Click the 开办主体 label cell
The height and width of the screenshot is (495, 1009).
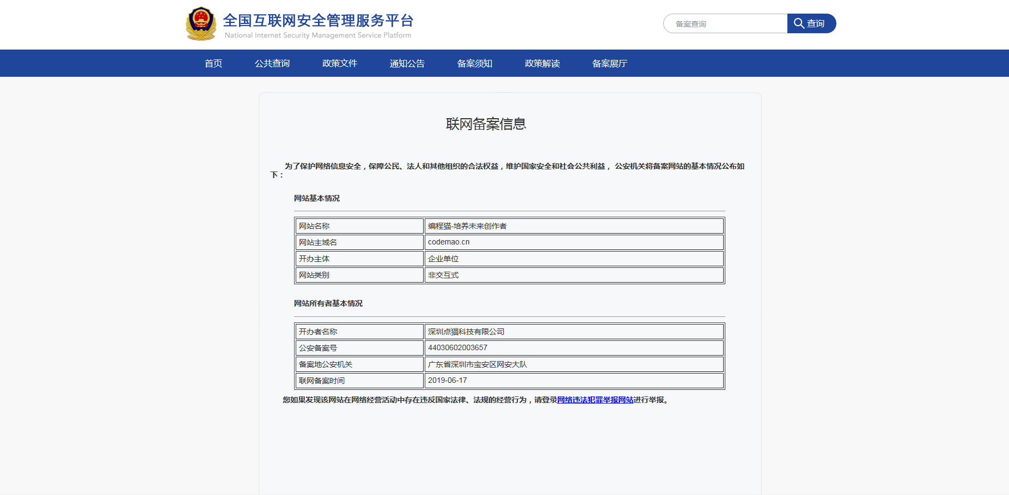click(359, 259)
